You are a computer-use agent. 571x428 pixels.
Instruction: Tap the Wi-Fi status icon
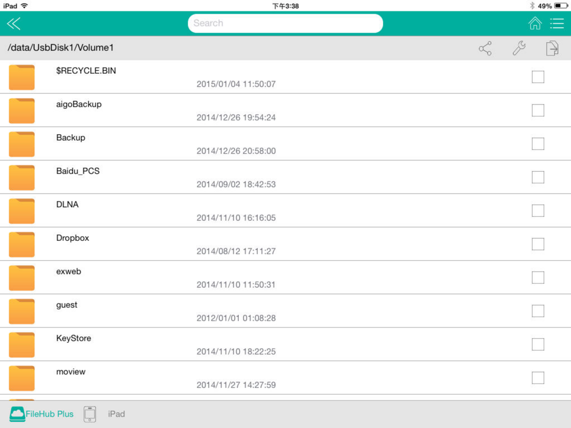(25, 6)
